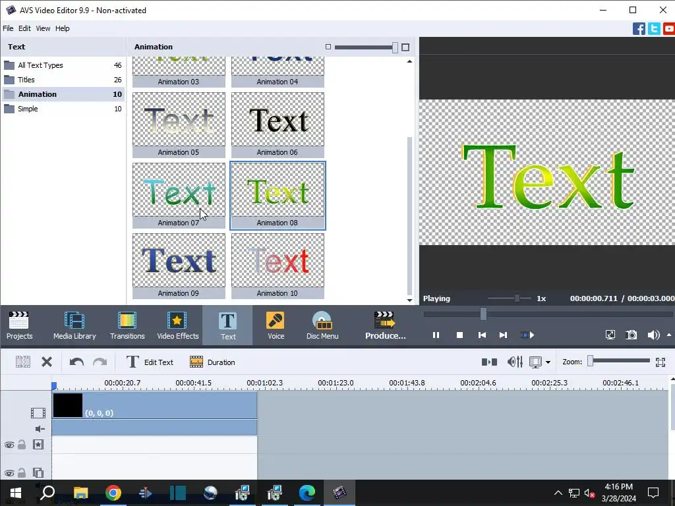Open the File menu
This screenshot has height=506, width=675.
tap(8, 28)
